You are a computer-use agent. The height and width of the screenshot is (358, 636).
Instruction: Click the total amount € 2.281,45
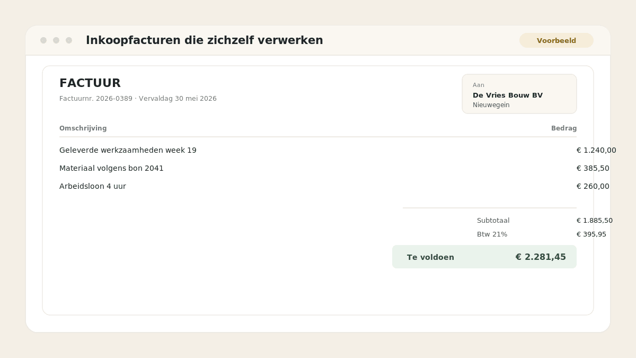point(541,257)
